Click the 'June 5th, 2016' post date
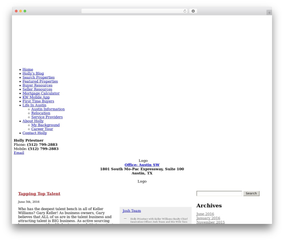This screenshot has width=284, height=241. 29,202
